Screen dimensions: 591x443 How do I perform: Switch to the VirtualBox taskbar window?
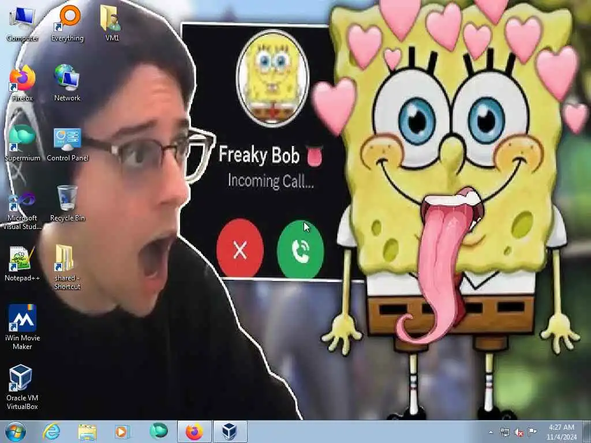pyautogui.click(x=230, y=431)
